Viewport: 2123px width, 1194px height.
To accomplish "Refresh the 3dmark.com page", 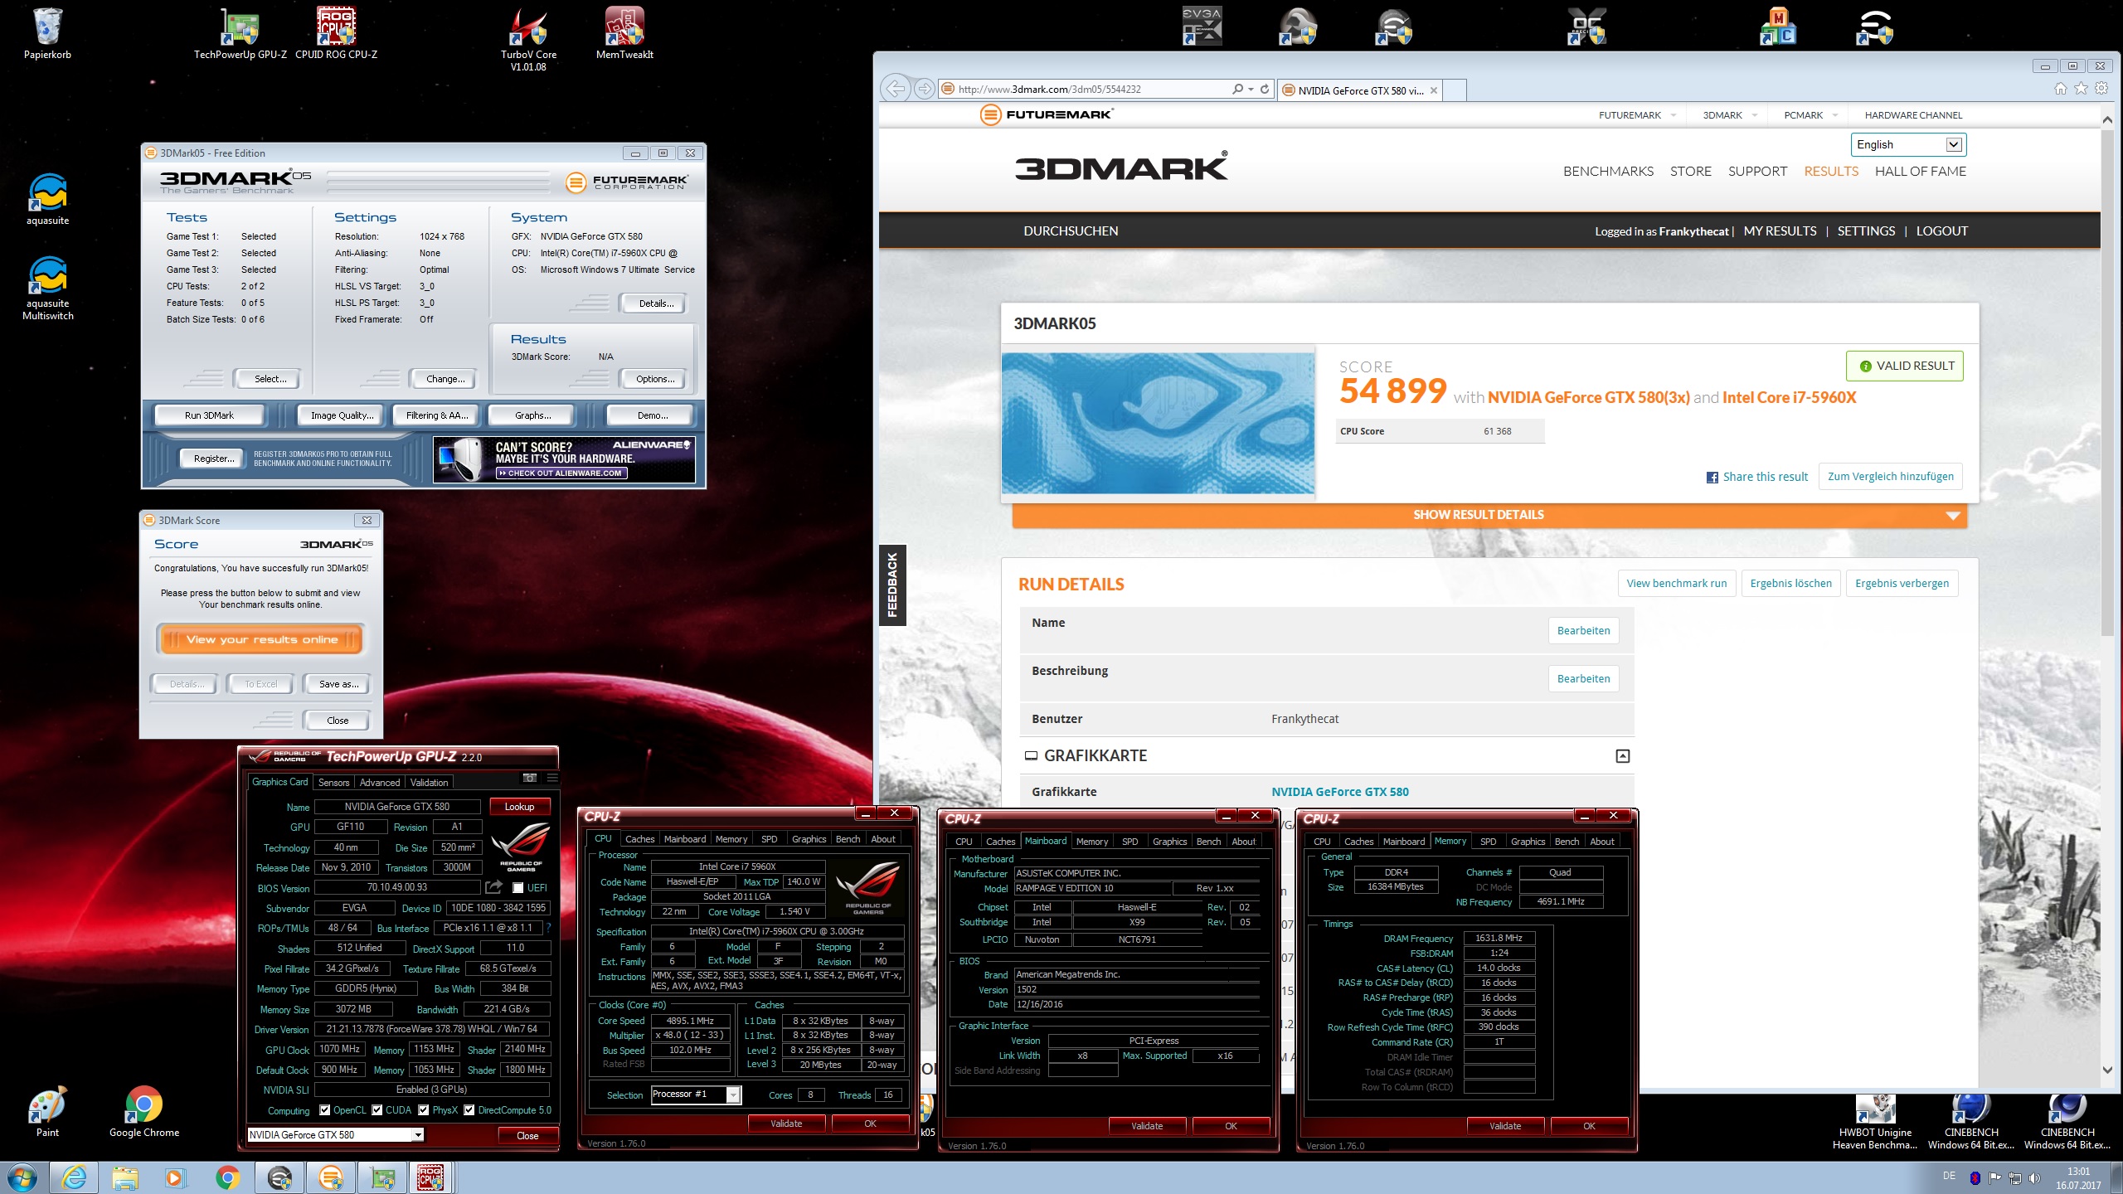I will [1265, 89].
